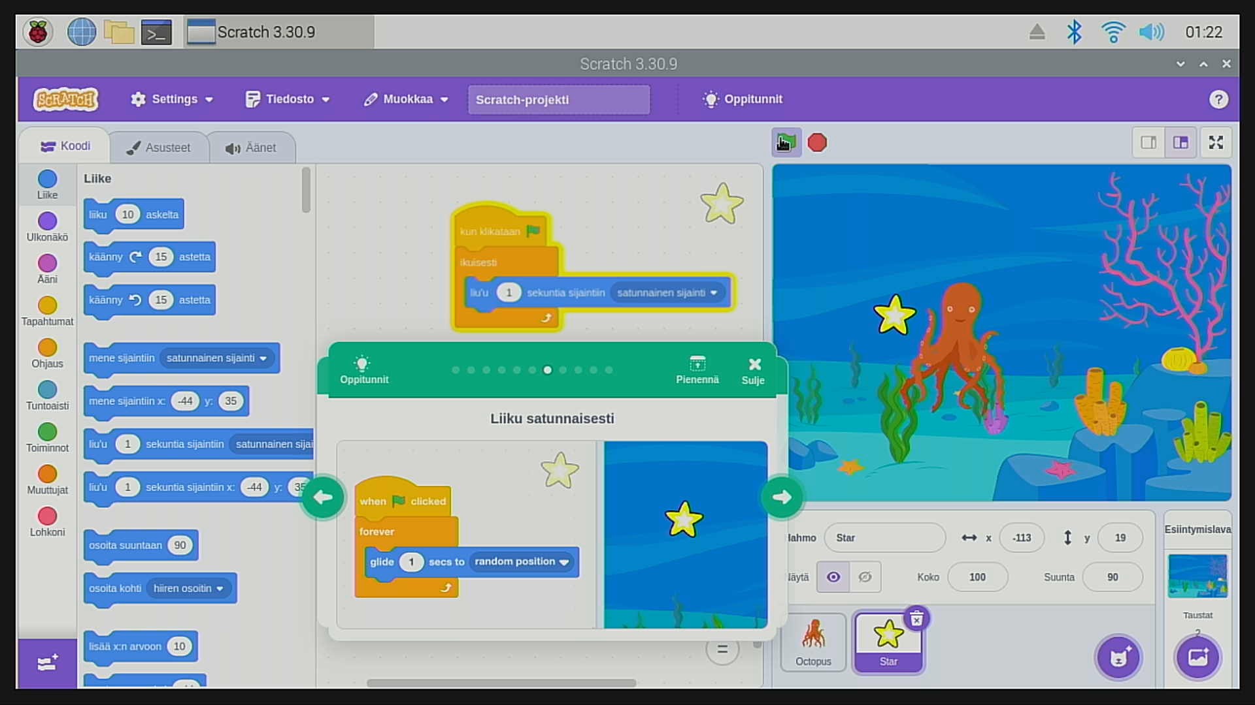Edit the Scratch-projekti title field

(559, 99)
